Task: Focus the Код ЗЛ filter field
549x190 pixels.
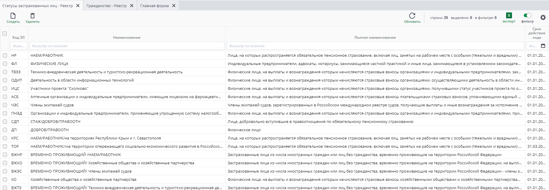Action: (x=19, y=46)
